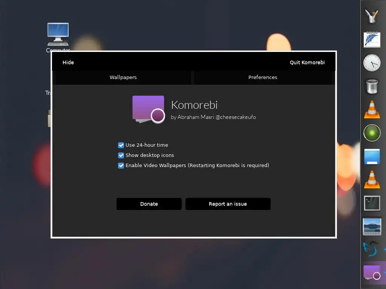The width and height of the screenshot is (386, 289).
Task: Click the Donate button
Action: [x=149, y=204]
